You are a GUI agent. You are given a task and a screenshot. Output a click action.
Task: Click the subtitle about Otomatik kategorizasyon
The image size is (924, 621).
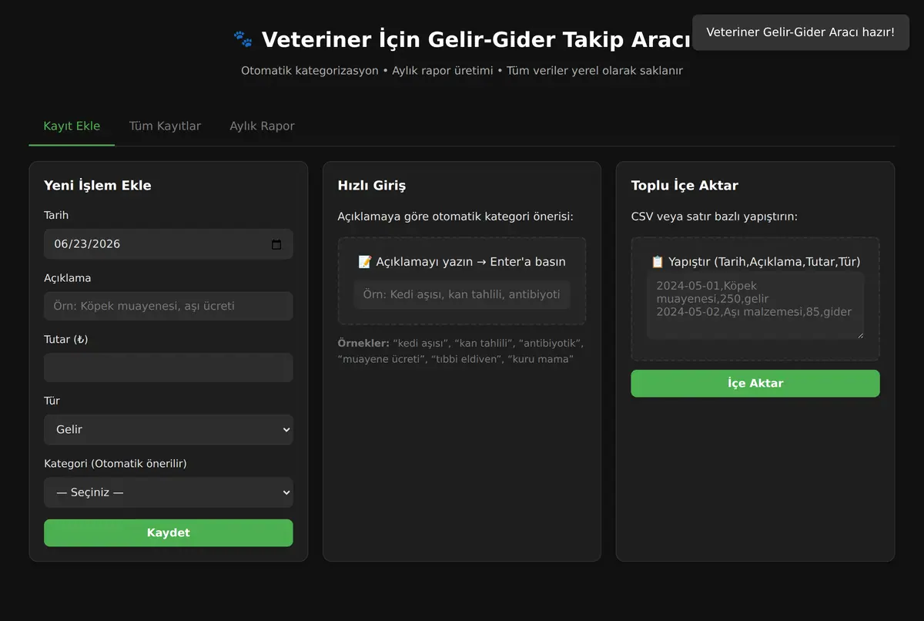pyautogui.click(x=462, y=70)
